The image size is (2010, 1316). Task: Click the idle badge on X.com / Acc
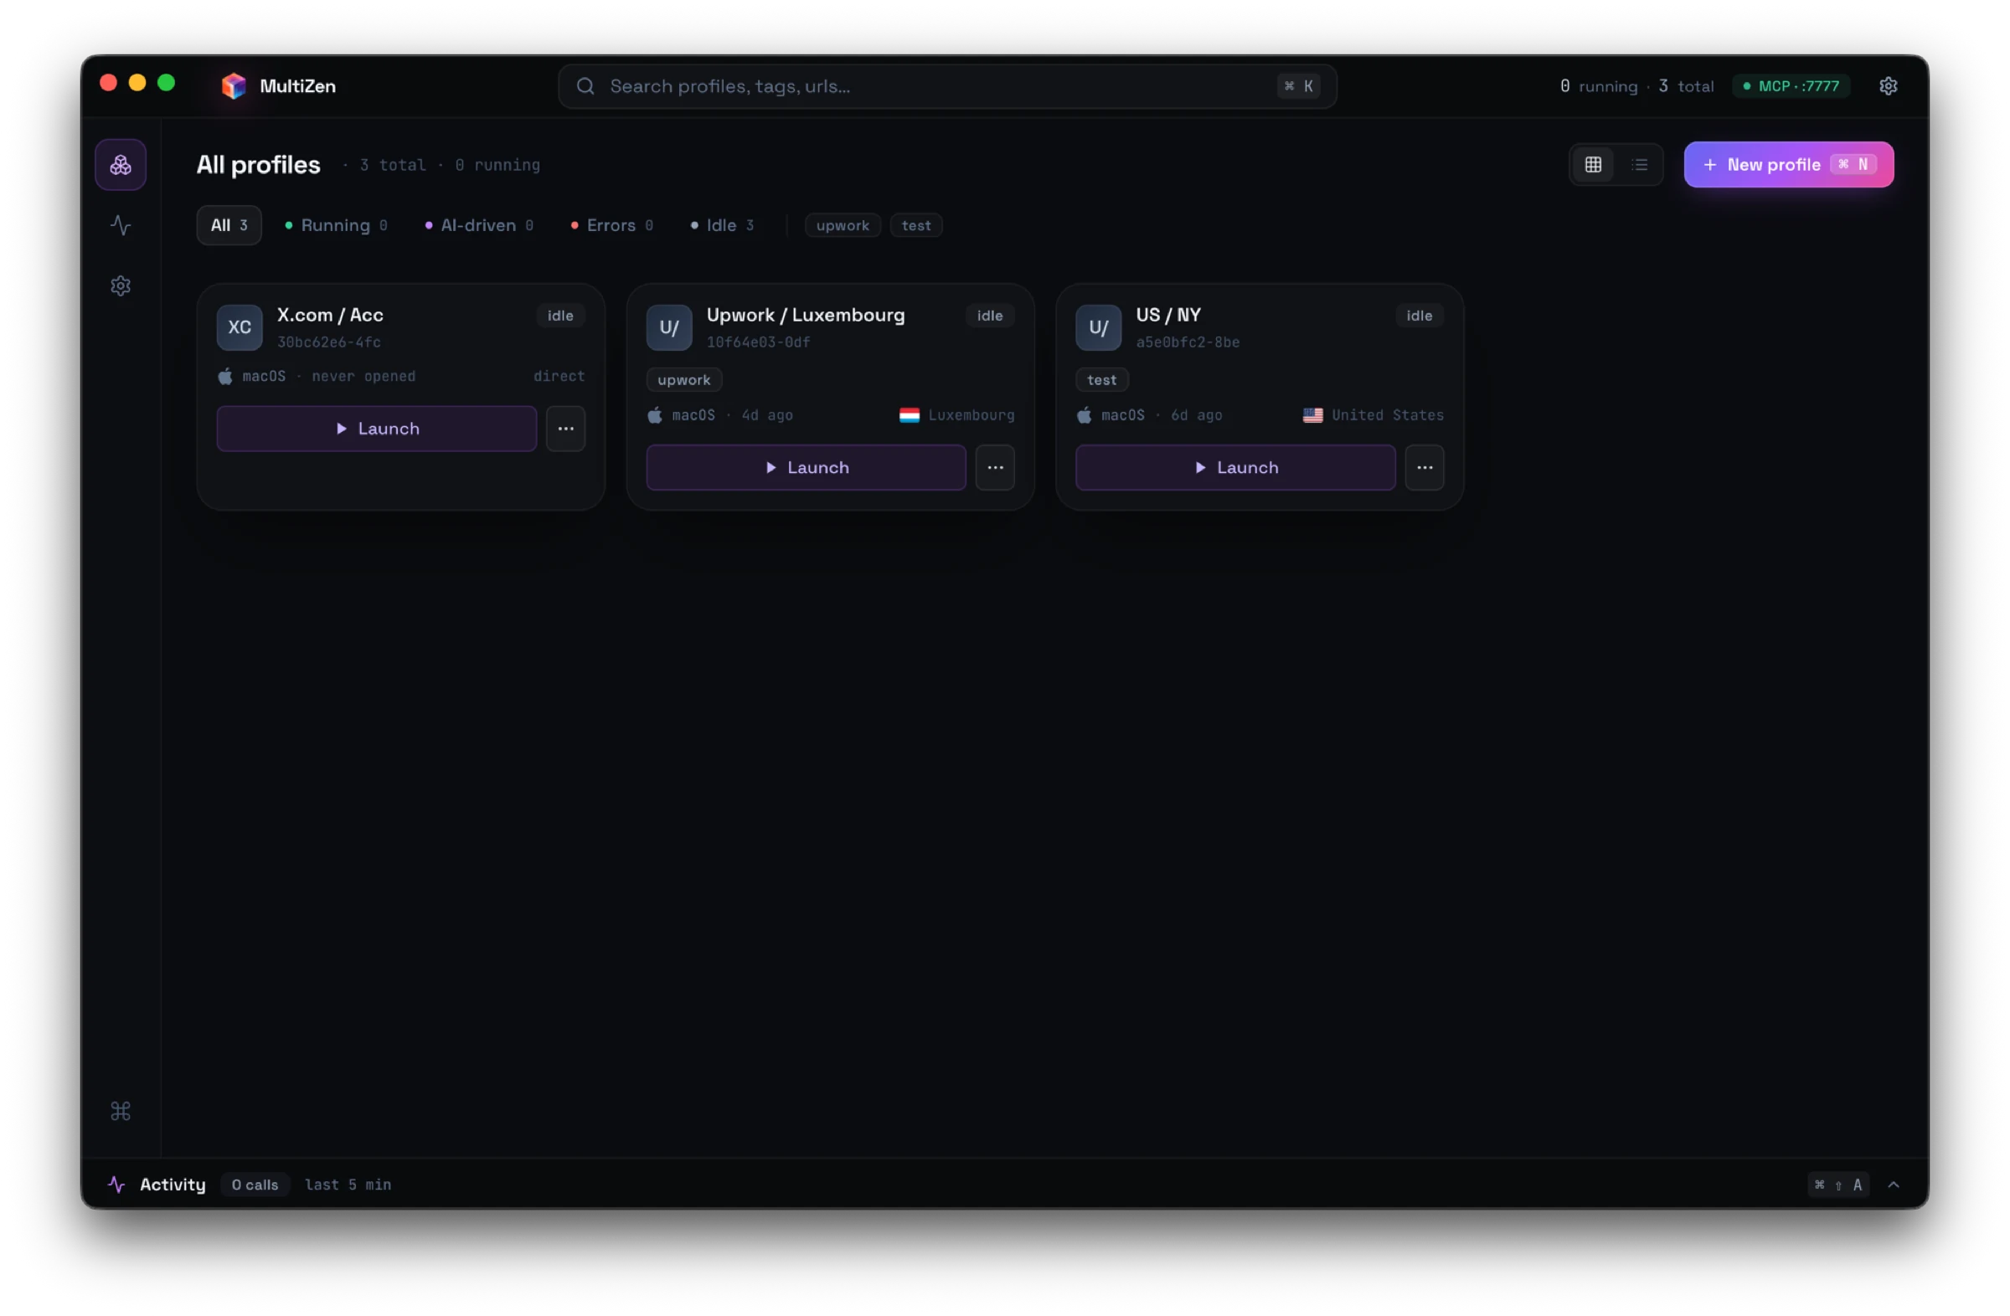coord(561,316)
